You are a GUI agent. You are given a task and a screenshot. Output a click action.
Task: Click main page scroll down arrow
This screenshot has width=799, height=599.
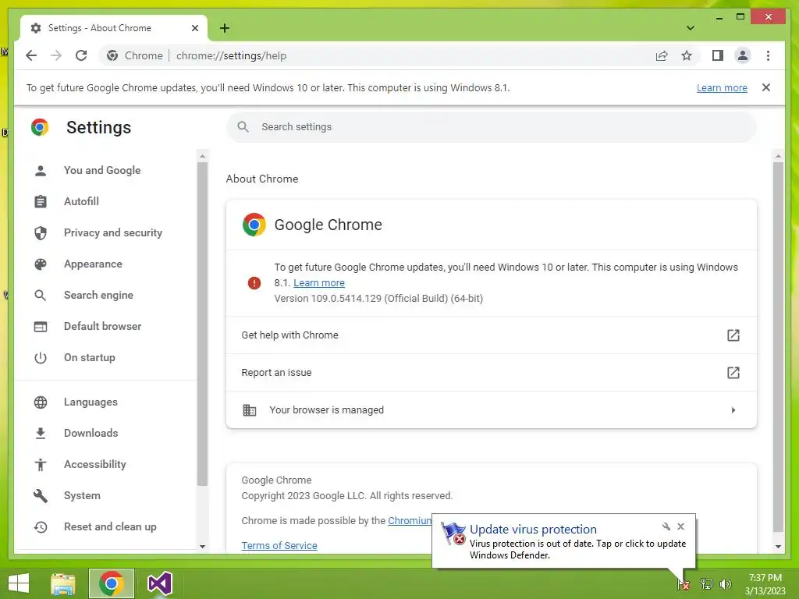click(x=778, y=546)
